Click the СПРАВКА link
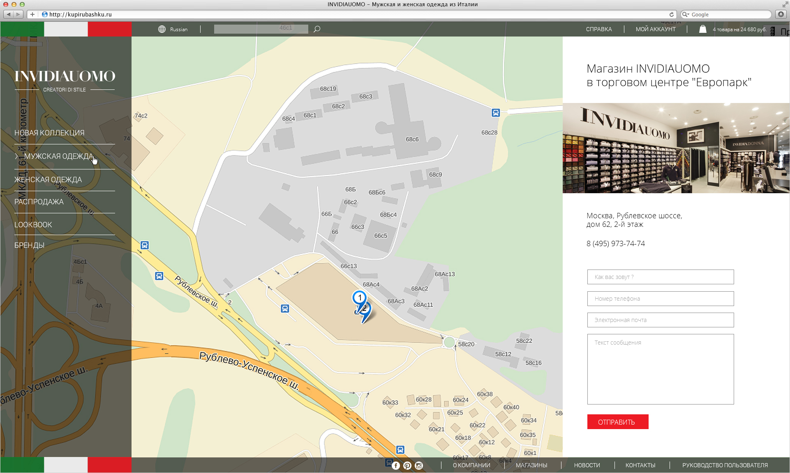The image size is (790, 473). [x=599, y=29]
